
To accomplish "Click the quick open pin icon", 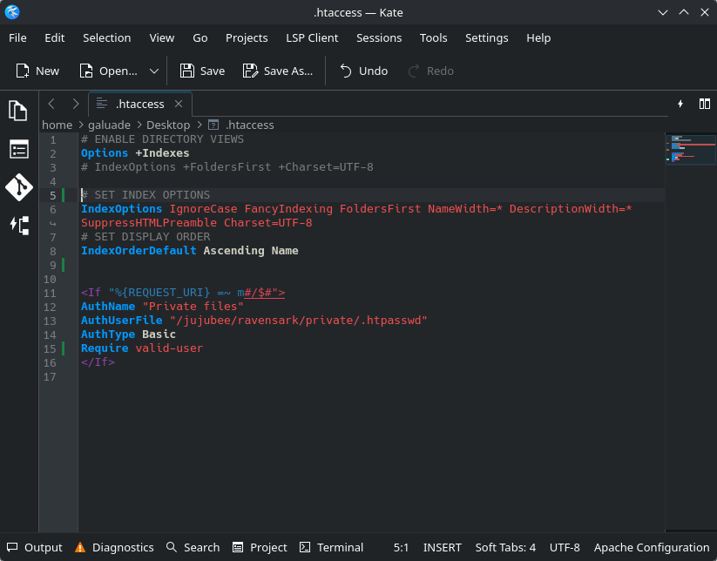I will [680, 104].
